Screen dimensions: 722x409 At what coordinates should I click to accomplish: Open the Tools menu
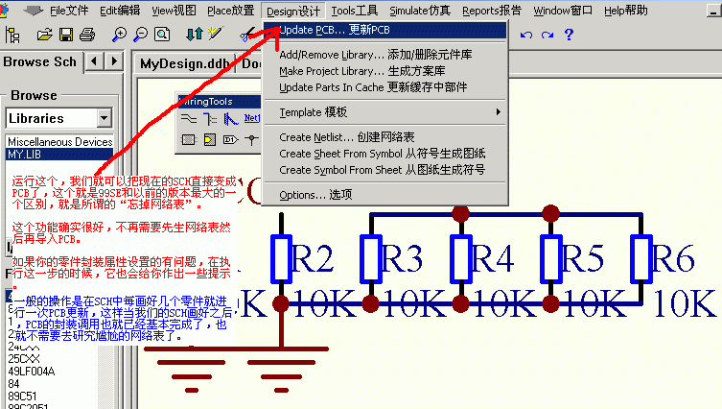coord(355,11)
